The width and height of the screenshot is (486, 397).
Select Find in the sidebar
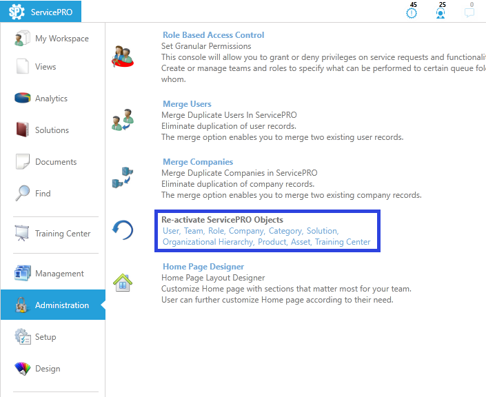click(x=43, y=194)
